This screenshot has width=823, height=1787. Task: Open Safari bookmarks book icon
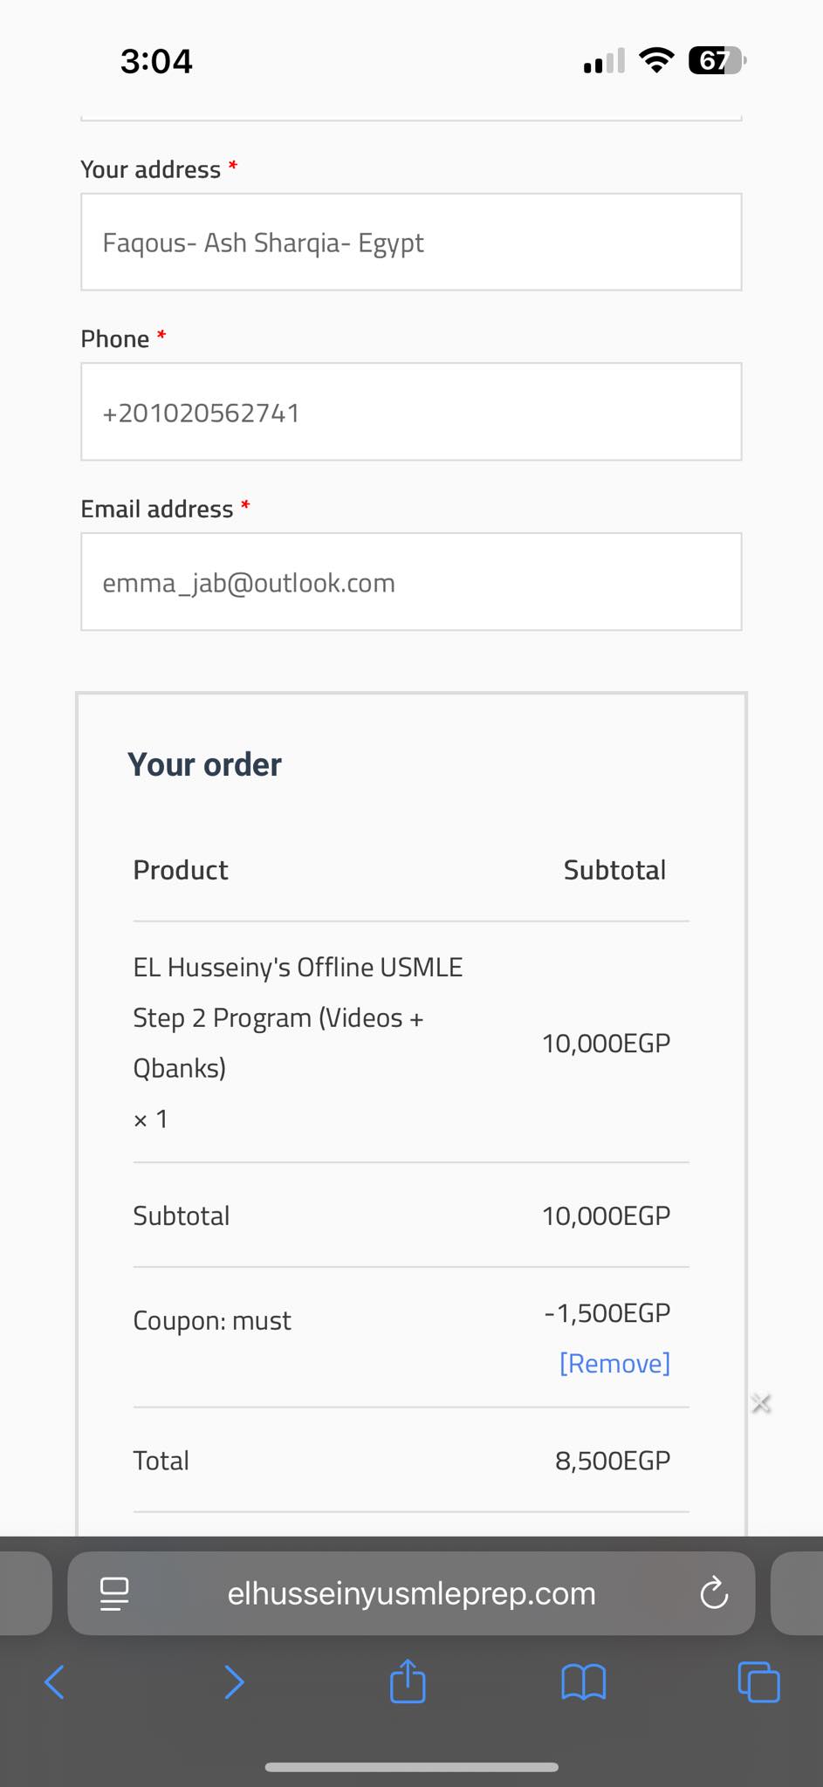583,1681
